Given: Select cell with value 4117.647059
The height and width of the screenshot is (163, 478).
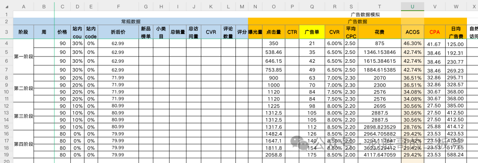Looking at the screenshot, I should click(380, 154).
